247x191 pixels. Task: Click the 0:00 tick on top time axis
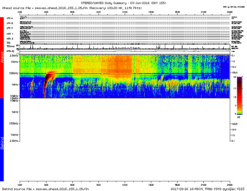coord(20,12)
